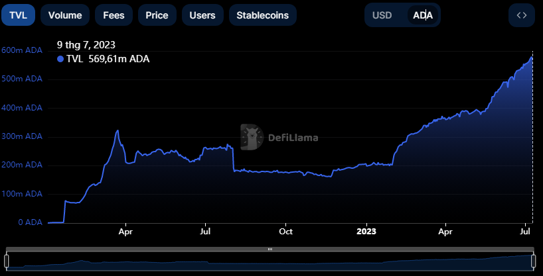Image resolution: width=543 pixels, height=276 pixels.
Task: Click the blue TVL legend dot
Action: click(60, 59)
